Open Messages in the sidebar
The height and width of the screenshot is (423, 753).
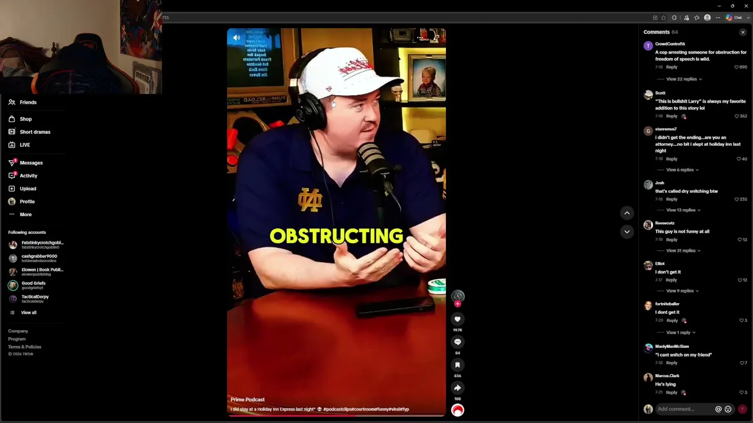[x=31, y=163]
